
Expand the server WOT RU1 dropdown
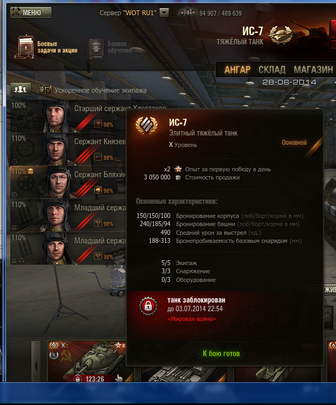(x=164, y=12)
